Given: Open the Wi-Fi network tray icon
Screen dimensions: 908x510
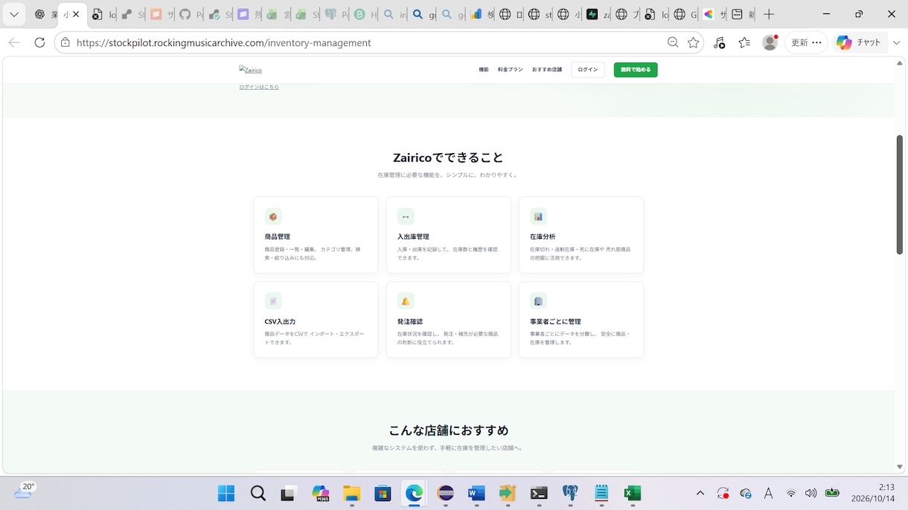Looking at the screenshot, I should (x=791, y=493).
